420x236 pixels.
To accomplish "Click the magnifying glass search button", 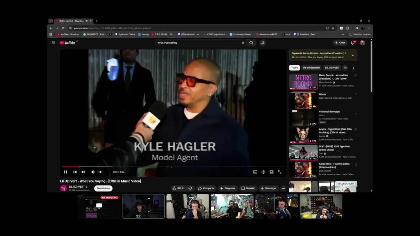I will coord(251,43).
